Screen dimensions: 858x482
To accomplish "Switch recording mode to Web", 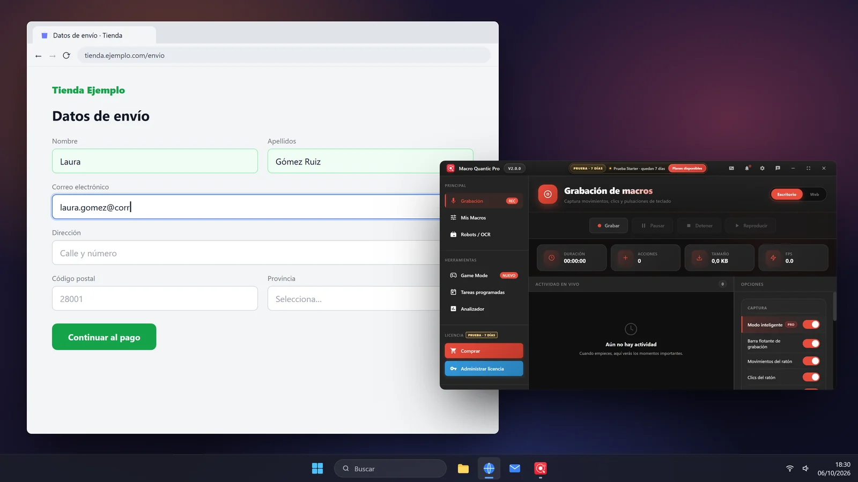I will tap(814, 194).
